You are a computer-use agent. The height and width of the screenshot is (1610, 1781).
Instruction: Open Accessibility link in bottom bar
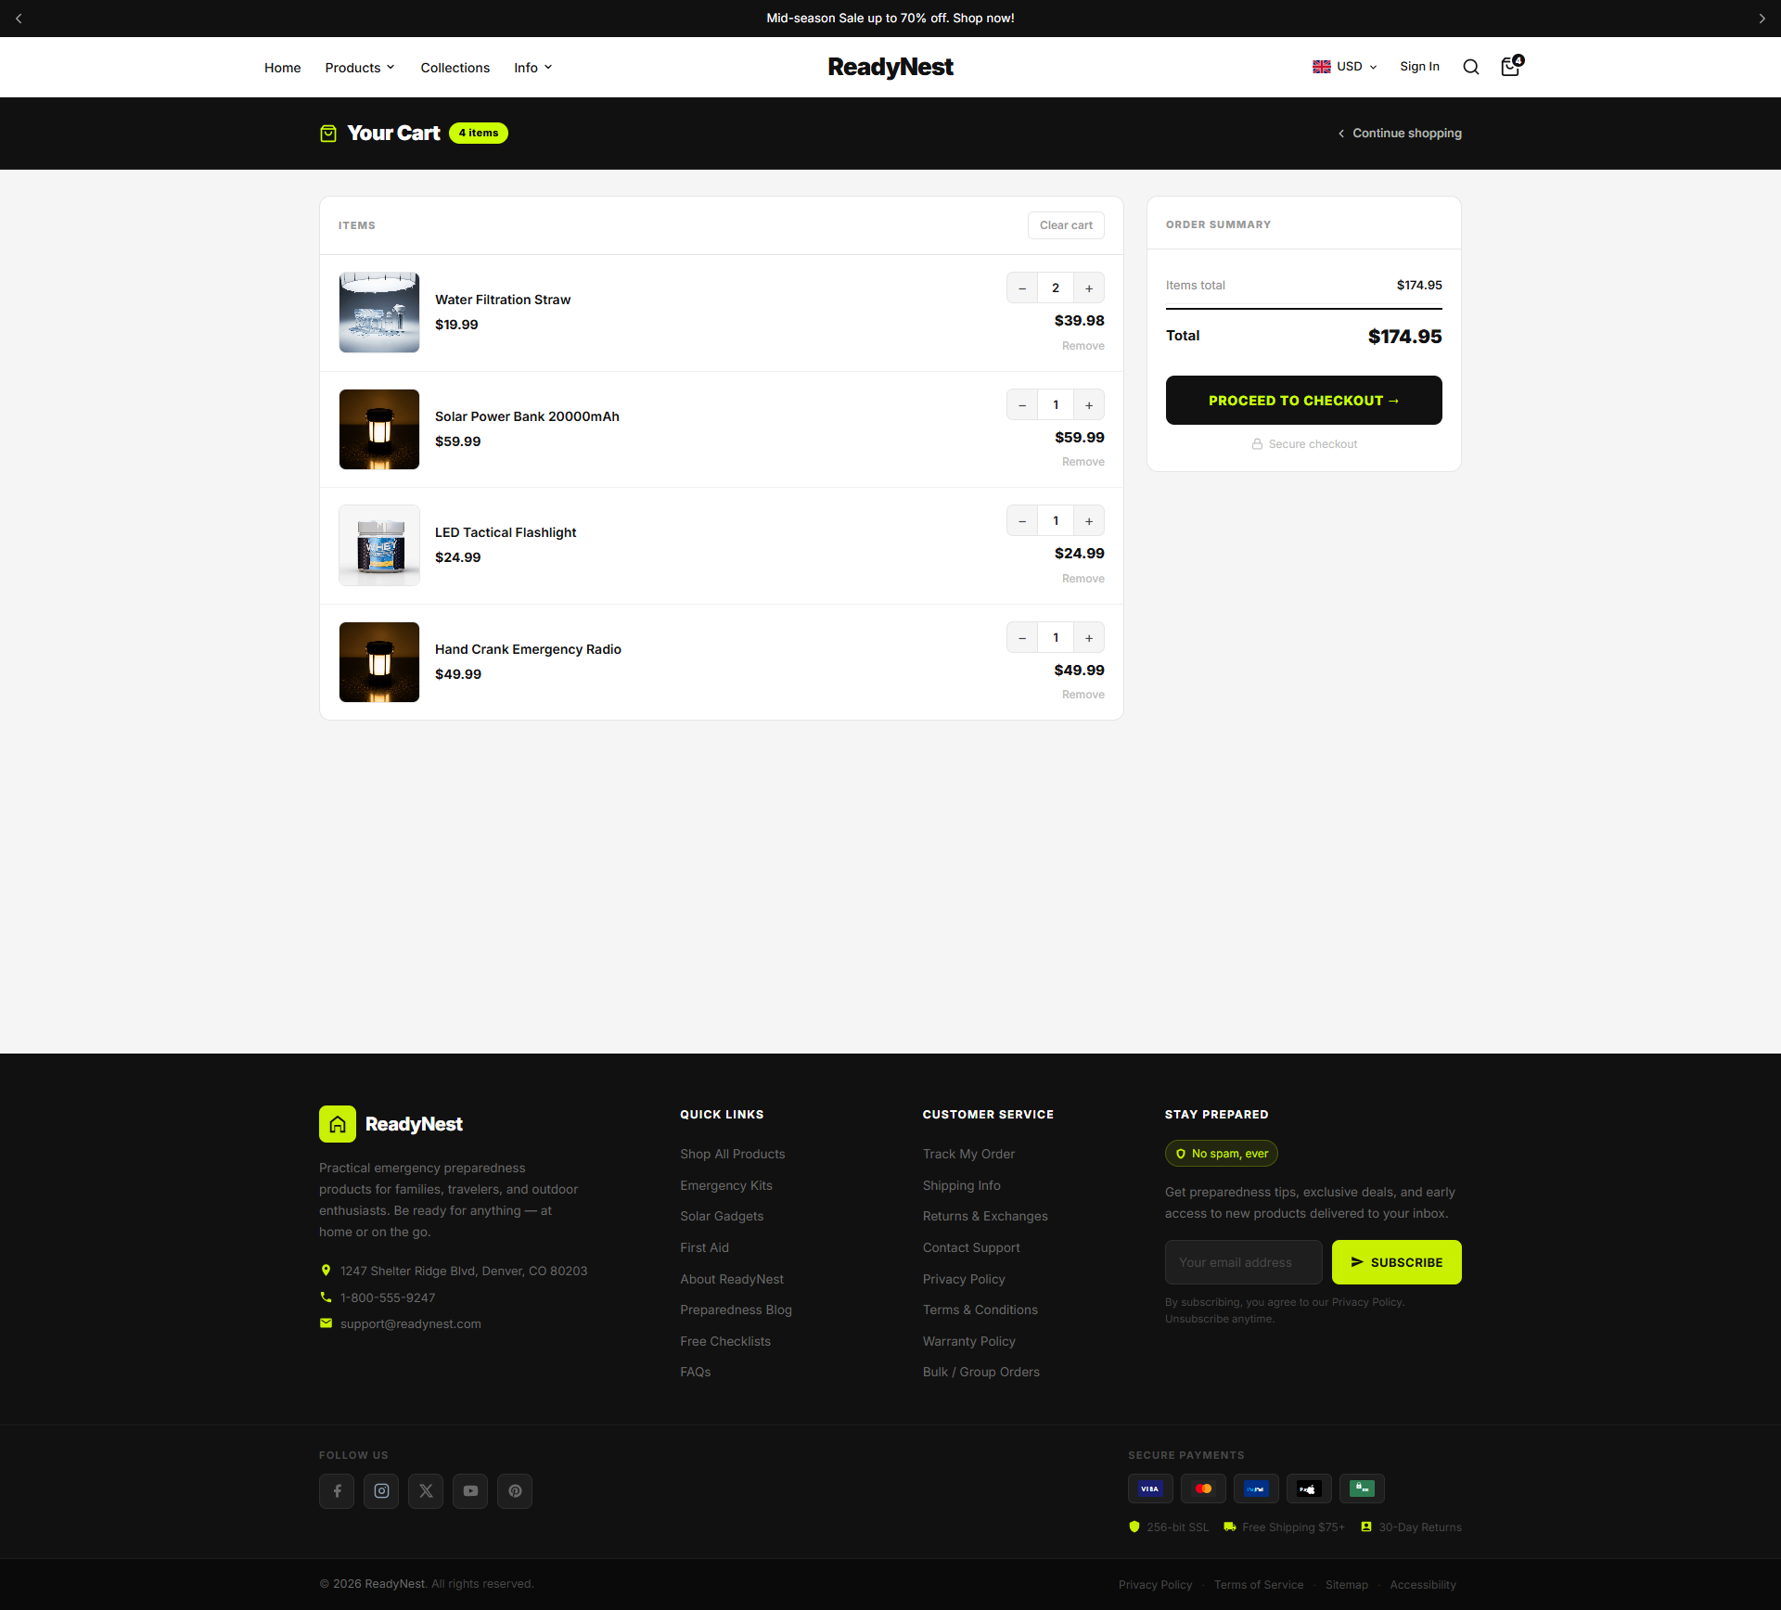pyautogui.click(x=1422, y=1585)
